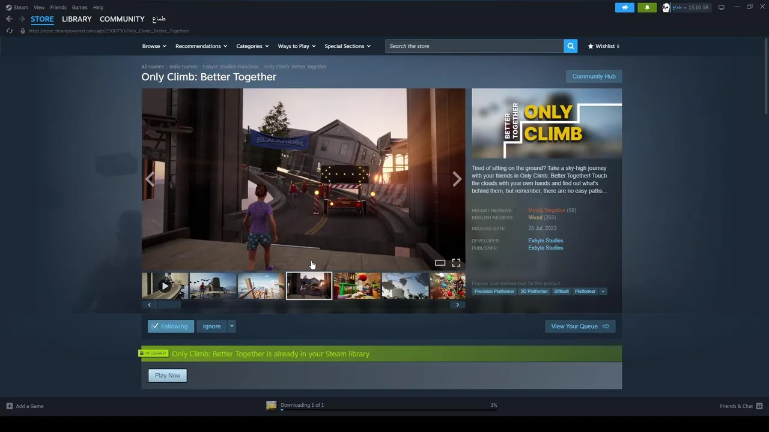Select the Difficult tag
The image size is (769, 432).
561,292
